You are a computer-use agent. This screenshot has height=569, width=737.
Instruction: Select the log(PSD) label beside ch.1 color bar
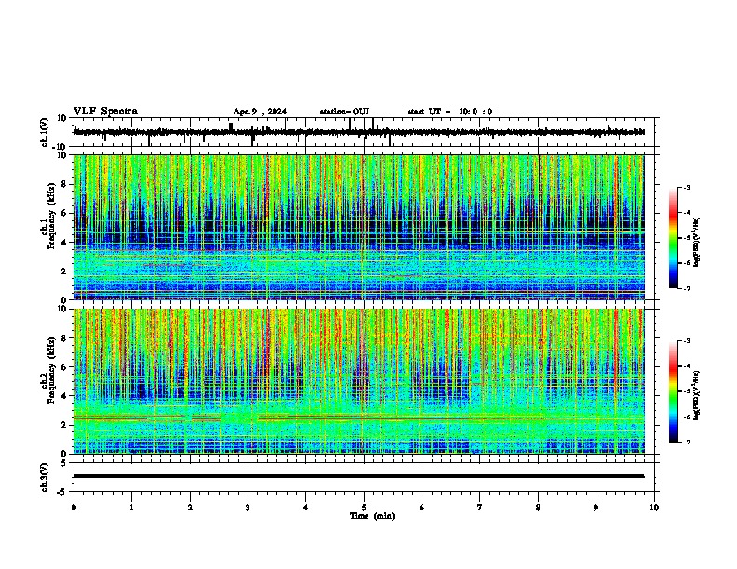[x=696, y=242]
